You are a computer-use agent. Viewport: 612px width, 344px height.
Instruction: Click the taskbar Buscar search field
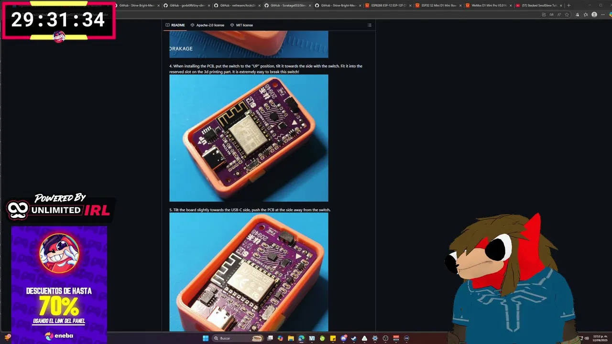point(238,338)
